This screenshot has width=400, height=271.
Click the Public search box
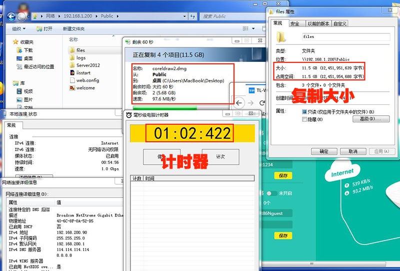click(232, 16)
